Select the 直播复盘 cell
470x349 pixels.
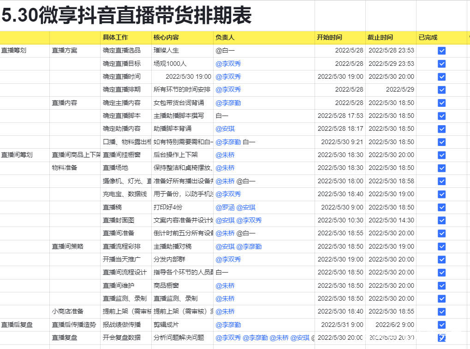click(75, 338)
